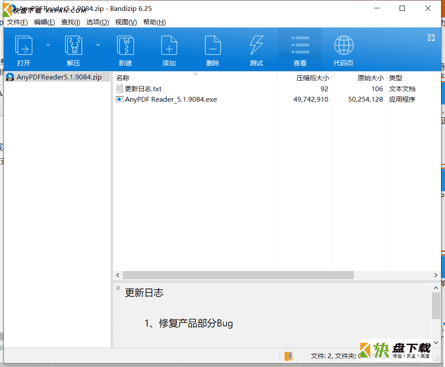Screen dimensions: 445x367
Task: Maximize the Bandizip window
Action: (x=402, y=8)
